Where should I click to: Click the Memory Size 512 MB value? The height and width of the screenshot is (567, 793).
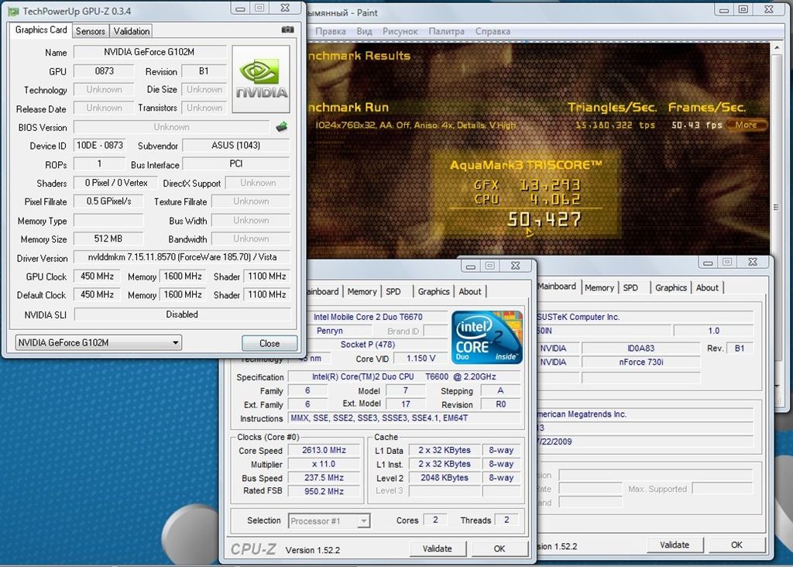tap(108, 239)
